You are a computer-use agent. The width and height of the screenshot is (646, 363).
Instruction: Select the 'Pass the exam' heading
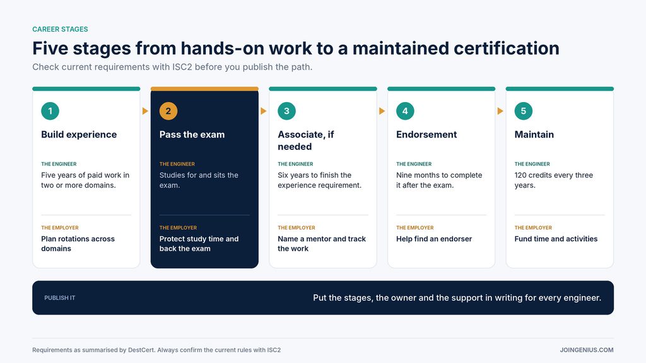192,135
